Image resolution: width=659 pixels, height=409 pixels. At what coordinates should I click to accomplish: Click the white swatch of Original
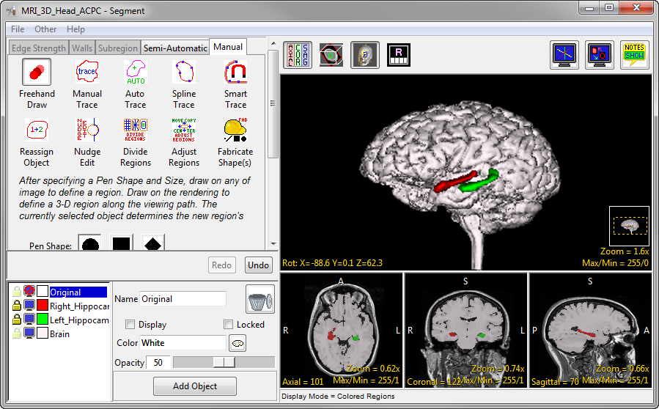[43, 292]
